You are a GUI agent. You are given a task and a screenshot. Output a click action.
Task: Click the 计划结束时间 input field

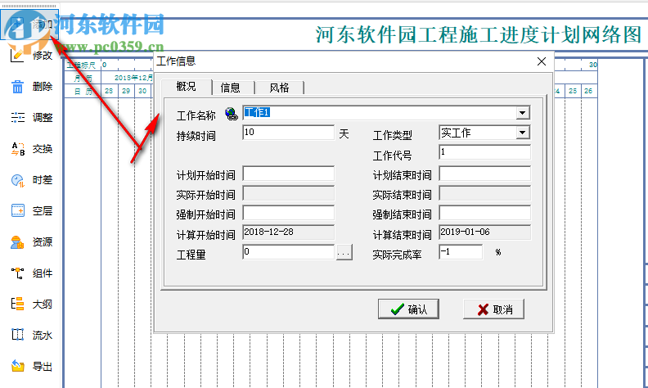(484, 174)
